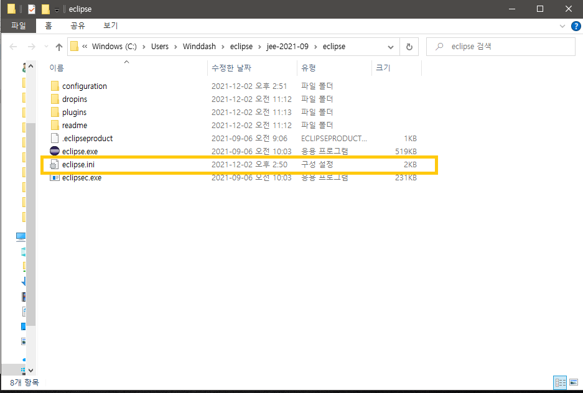
Task: Select This PC icon in navigation pane
Action: point(21,237)
